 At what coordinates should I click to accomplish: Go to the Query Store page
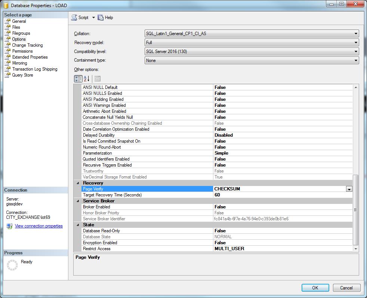pyautogui.click(x=22, y=75)
